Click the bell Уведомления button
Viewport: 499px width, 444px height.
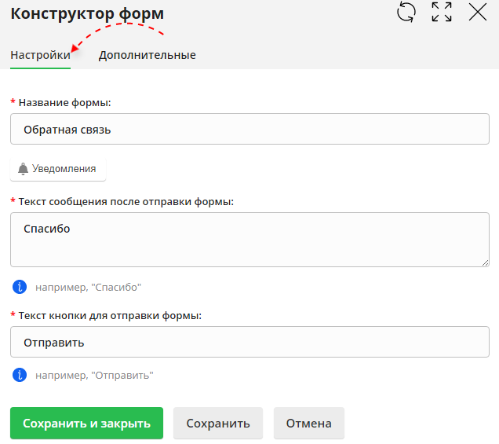[57, 169]
